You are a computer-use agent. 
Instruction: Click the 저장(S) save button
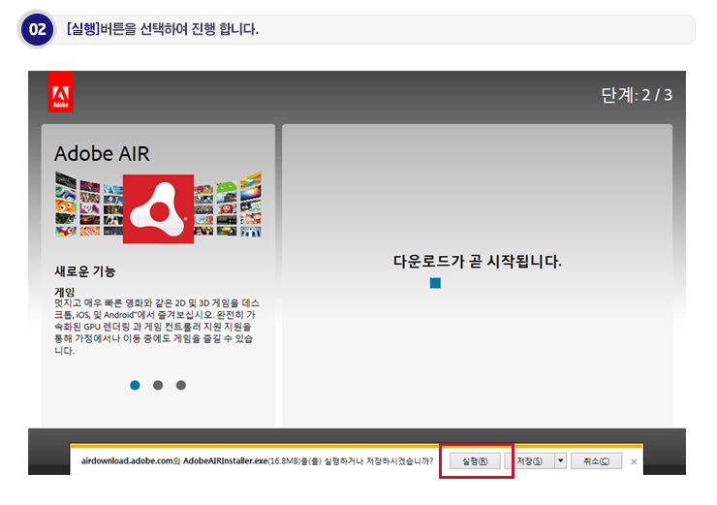tap(530, 461)
